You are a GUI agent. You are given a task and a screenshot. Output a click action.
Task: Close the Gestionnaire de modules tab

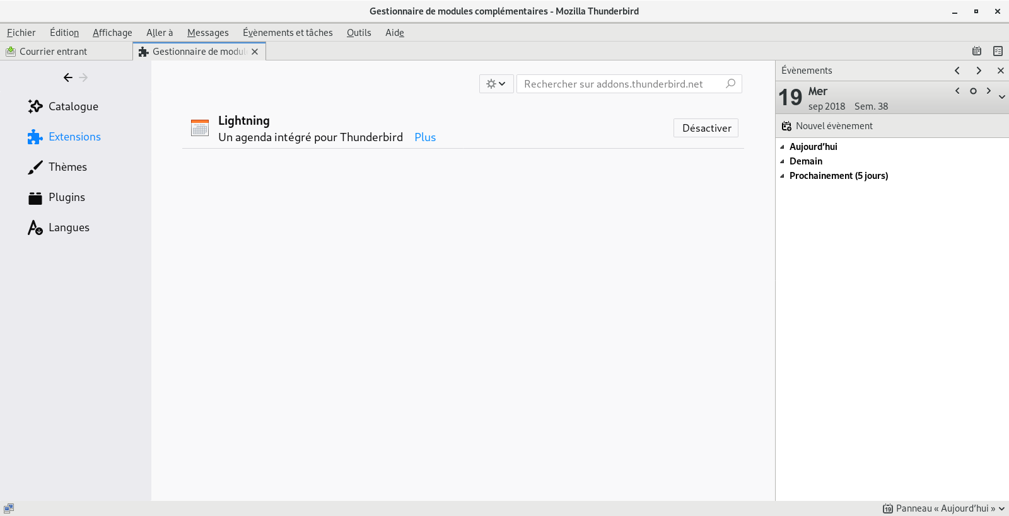[255, 52]
